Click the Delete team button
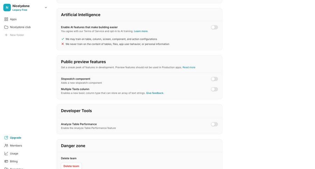Screen dimensions: 315x169 71,166
